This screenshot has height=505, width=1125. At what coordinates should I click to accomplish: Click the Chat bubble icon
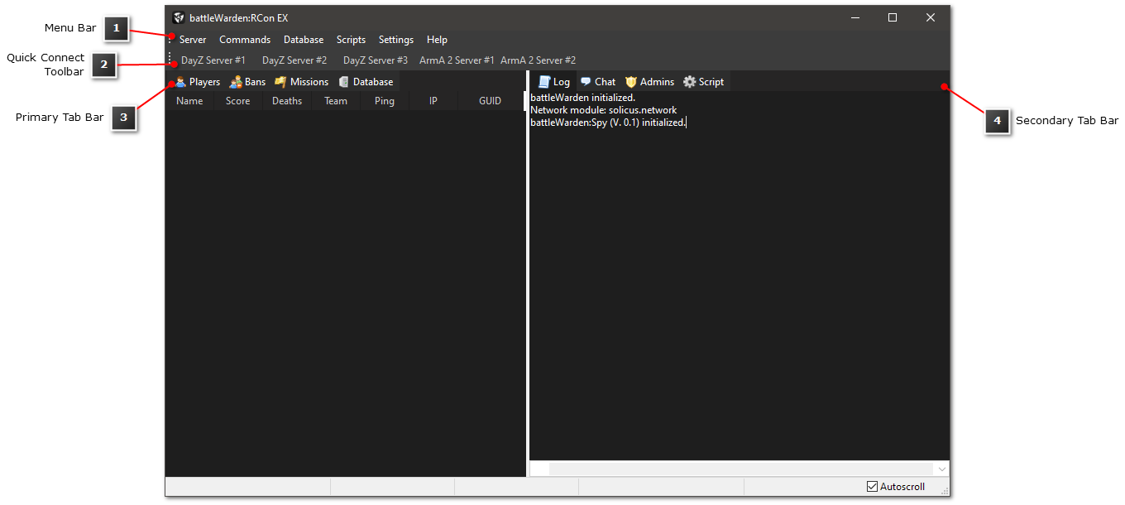(586, 82)
